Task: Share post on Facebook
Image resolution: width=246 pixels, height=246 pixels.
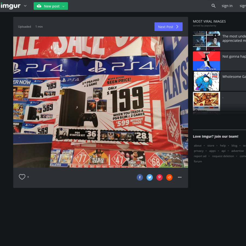Action: coord(140,177)
